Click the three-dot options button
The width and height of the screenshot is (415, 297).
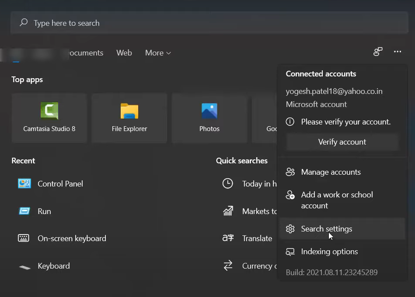(x=397, y=52)
